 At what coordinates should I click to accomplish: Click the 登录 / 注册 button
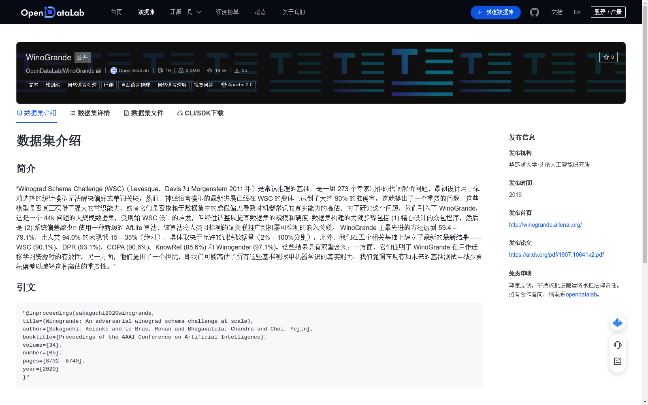tap(608, 12)
